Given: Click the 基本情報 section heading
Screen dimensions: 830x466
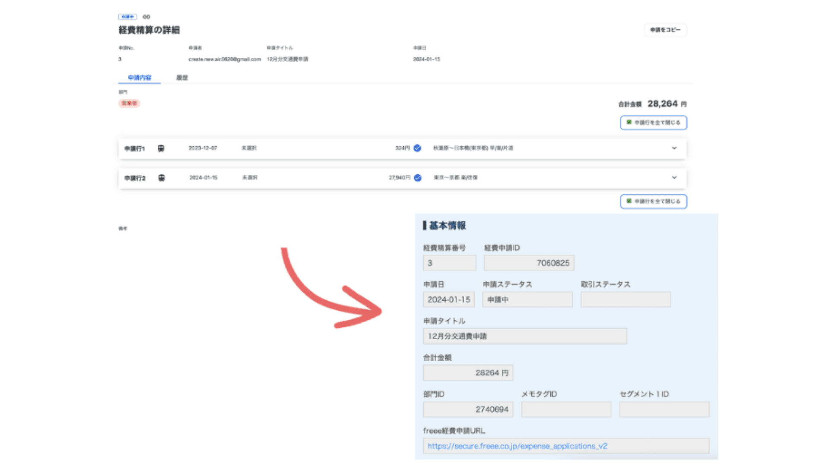Looking at the screenshot, I should 447,226.
